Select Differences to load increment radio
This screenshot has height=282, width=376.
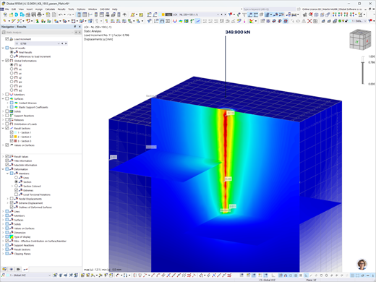click(x=12, y=56)
